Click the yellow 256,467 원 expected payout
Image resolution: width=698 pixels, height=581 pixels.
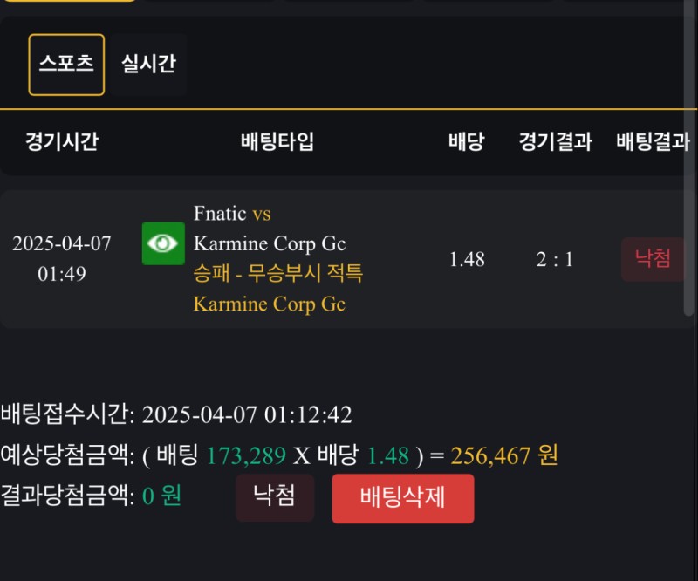(x=504, y=455)
